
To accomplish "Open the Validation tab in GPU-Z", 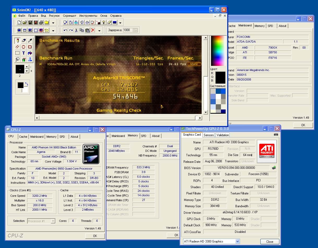I will 223,135.
